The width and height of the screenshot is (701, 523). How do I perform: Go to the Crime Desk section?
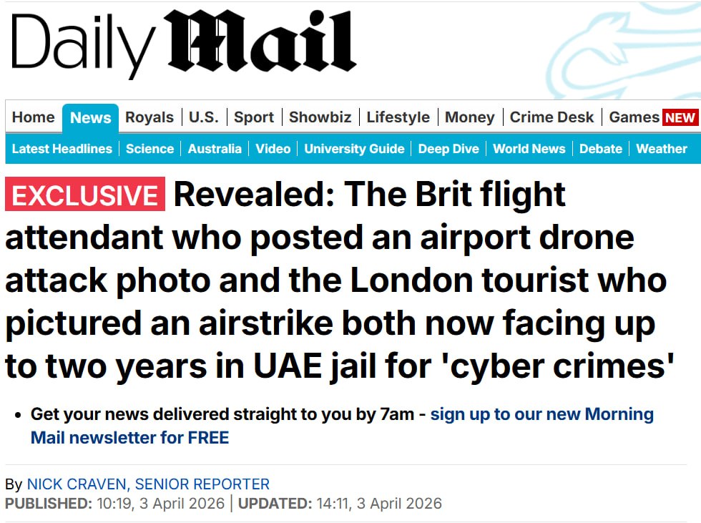point(552,117)
